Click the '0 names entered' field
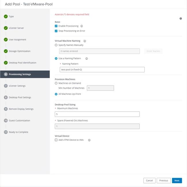 (x=99, y=51)
